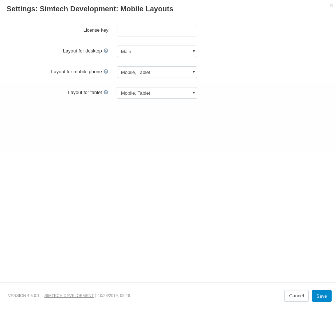Click the Cancel button
This screenshot has height=309, width=336.
click(296, 296)
